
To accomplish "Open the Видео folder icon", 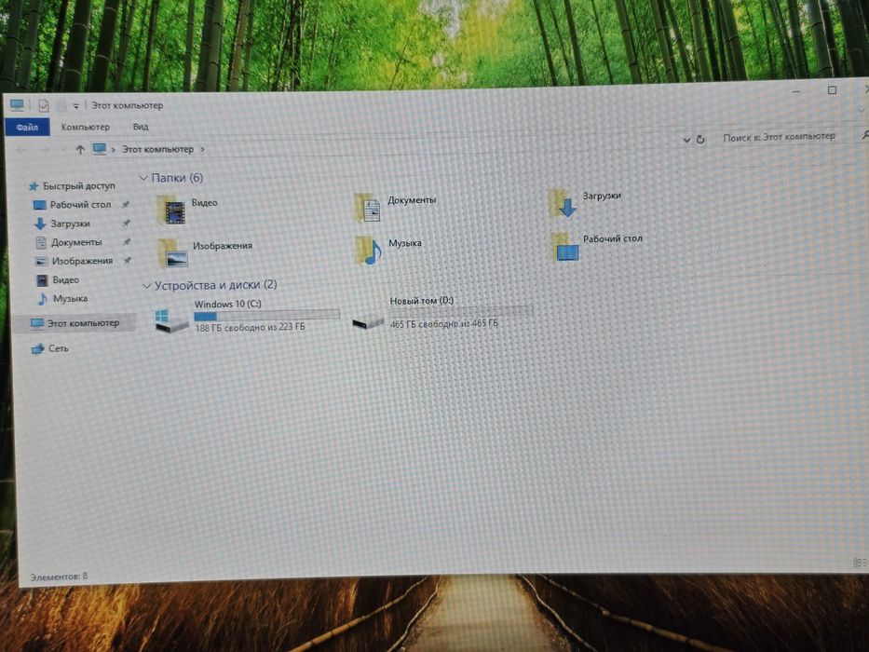I will point(171,211).
